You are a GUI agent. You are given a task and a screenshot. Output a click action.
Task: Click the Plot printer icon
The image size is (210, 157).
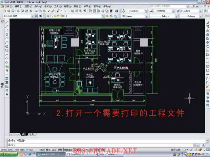[18, 11]
